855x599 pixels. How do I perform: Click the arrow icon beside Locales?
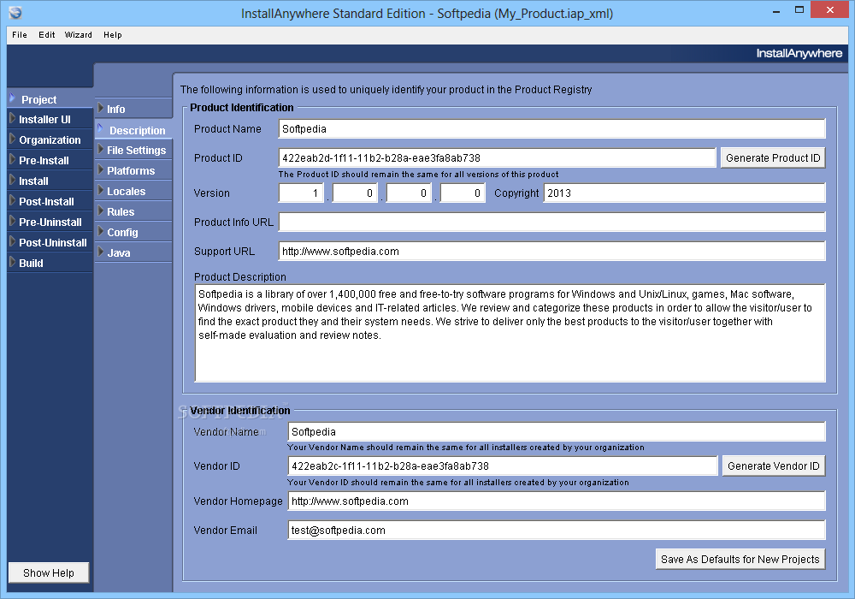101,190
